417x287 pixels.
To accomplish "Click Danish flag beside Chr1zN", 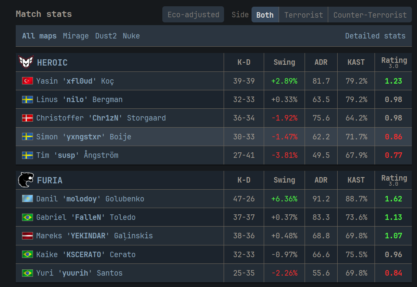I will (28, 118).
